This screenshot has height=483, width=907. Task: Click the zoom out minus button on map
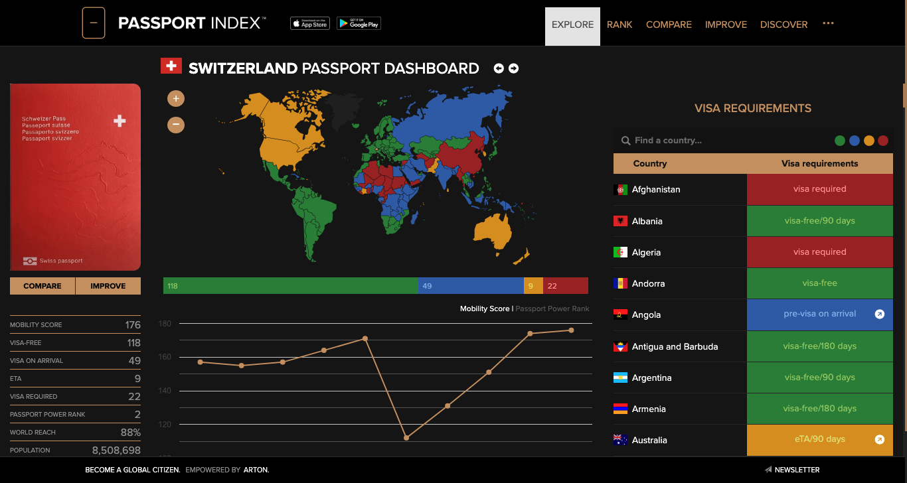176,124
